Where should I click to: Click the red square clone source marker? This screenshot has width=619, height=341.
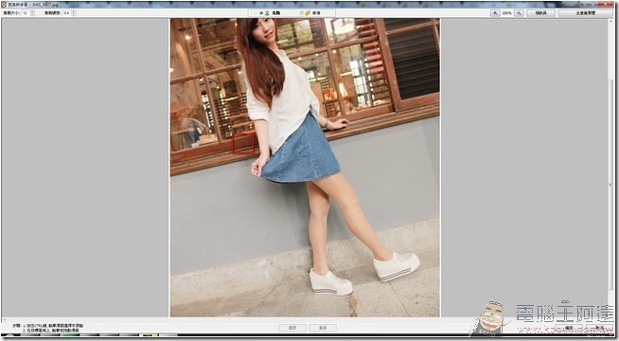click(242, 143)
